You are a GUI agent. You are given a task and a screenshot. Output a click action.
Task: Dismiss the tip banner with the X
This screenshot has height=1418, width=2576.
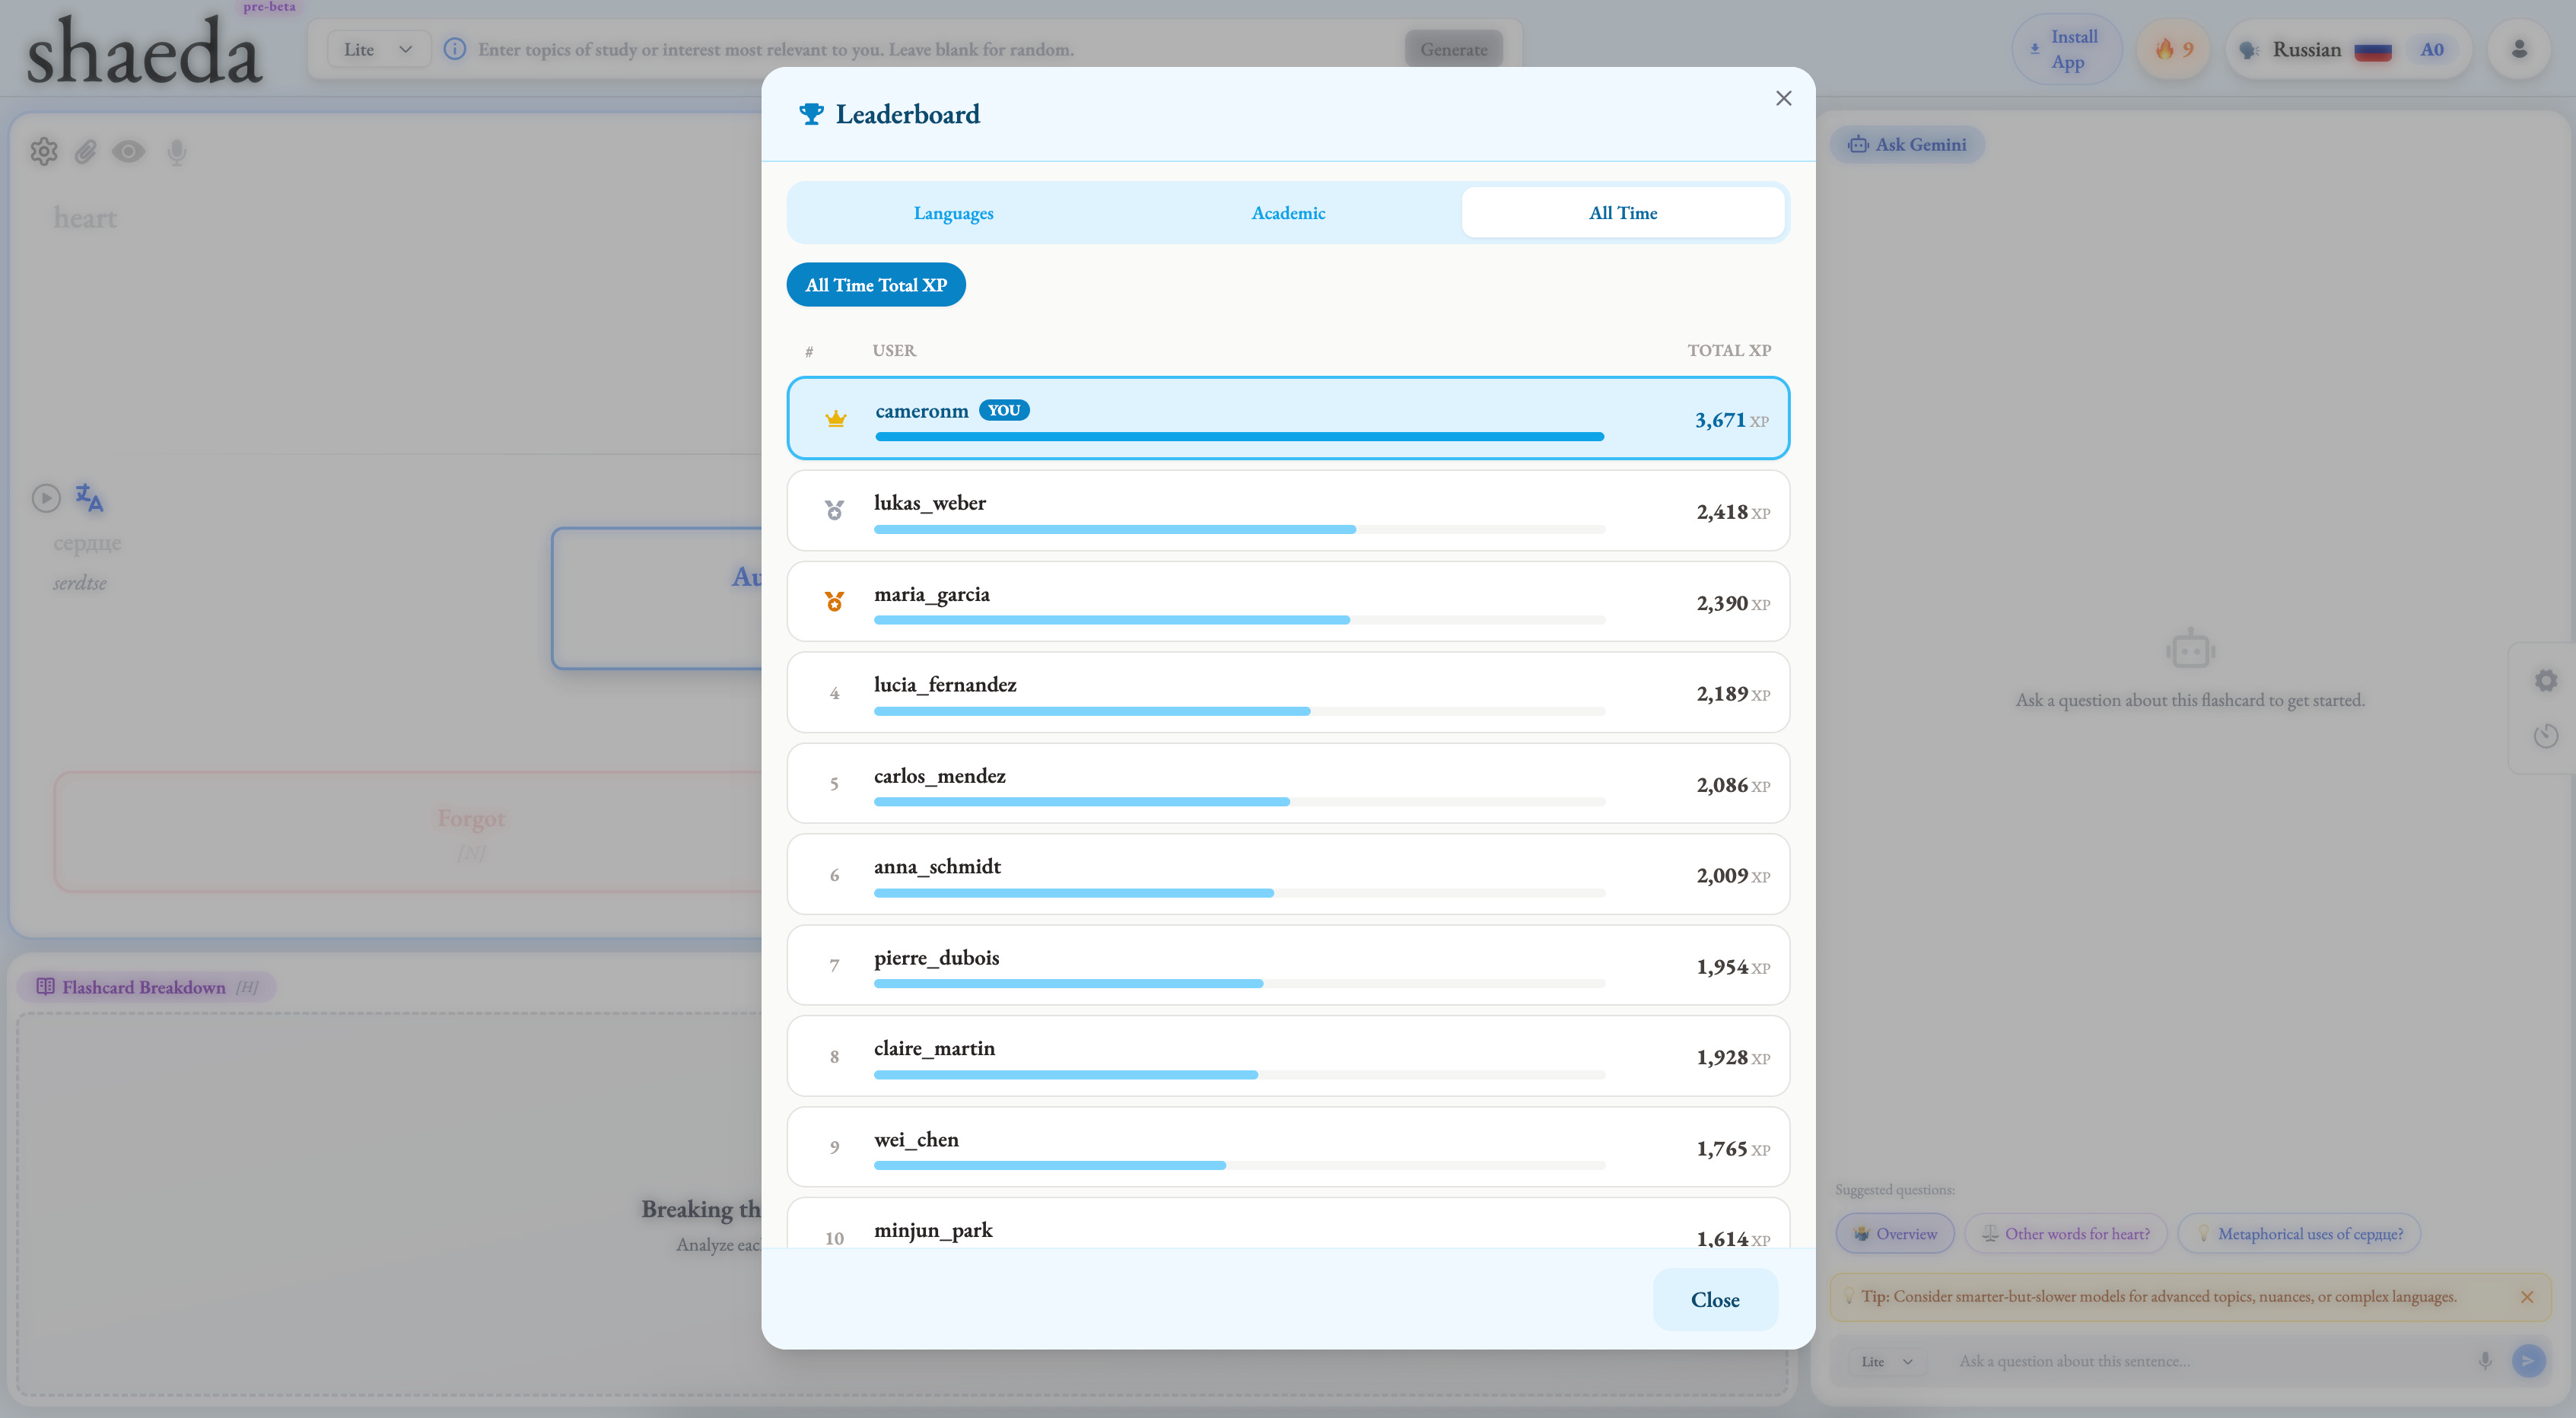[x=2527, y=1297]
